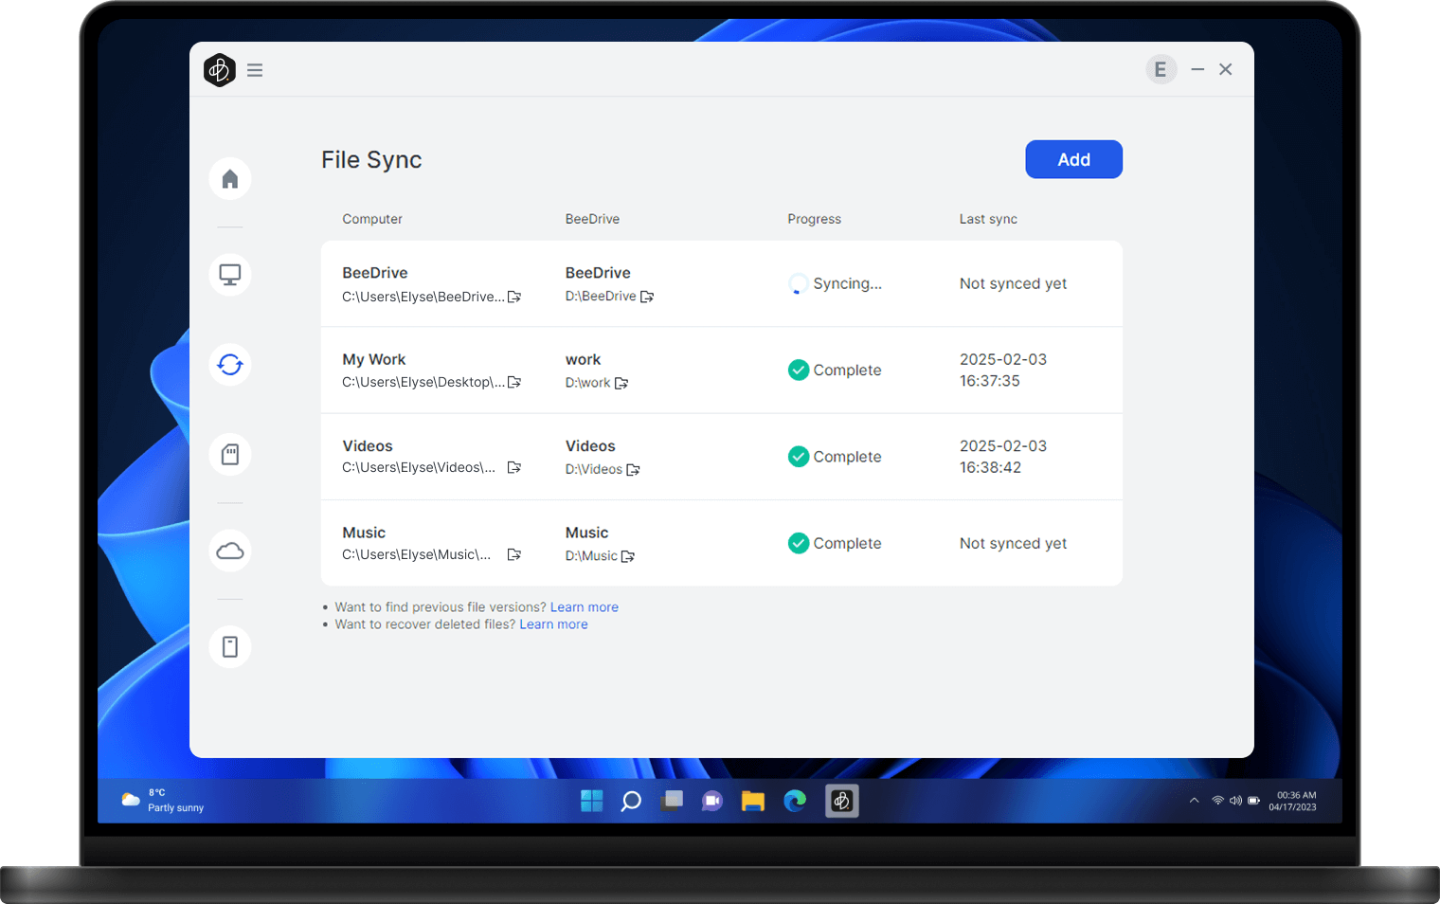Open the account menu via the E avatar

[x=1161, y=69]
